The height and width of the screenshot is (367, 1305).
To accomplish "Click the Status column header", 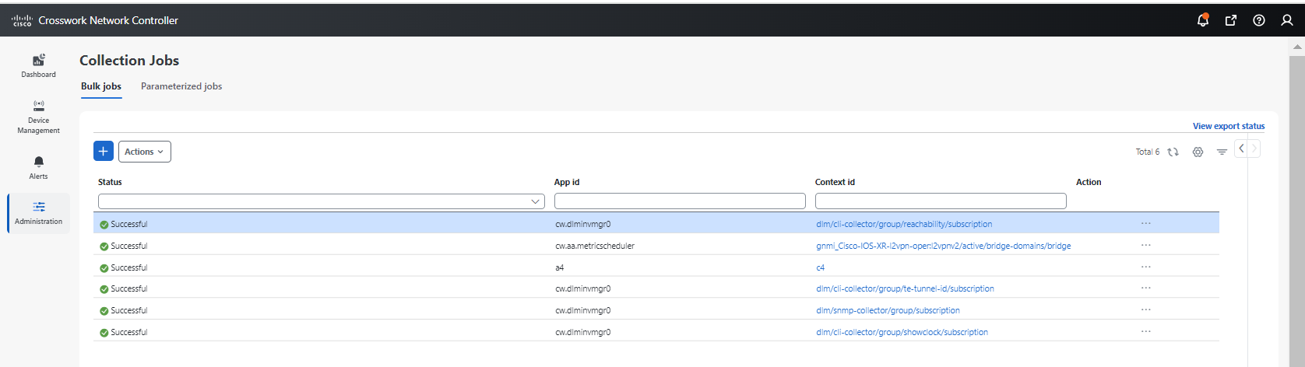I will tap(110, 182).
